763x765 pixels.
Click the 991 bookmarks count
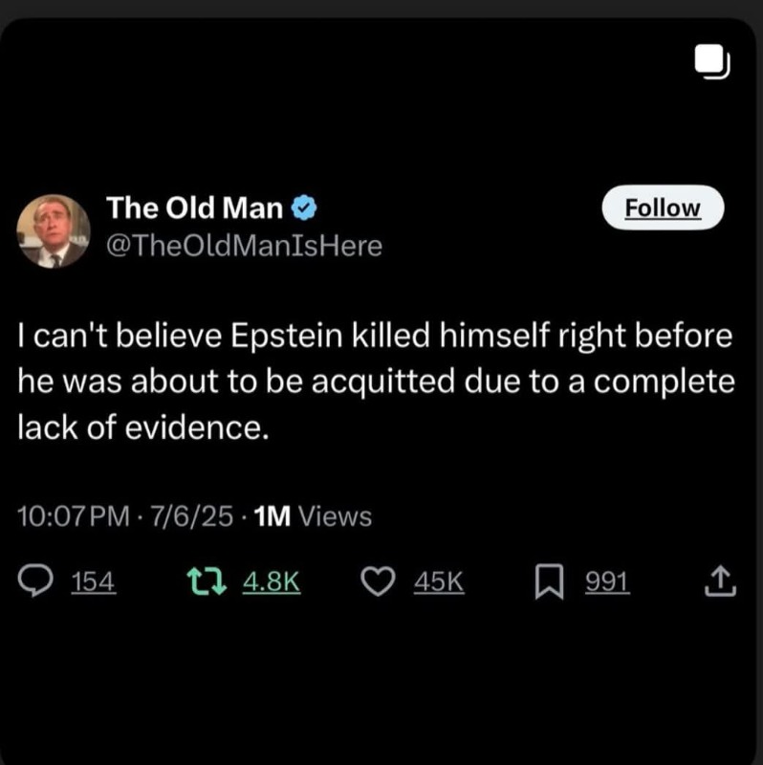tap(607, 581)
